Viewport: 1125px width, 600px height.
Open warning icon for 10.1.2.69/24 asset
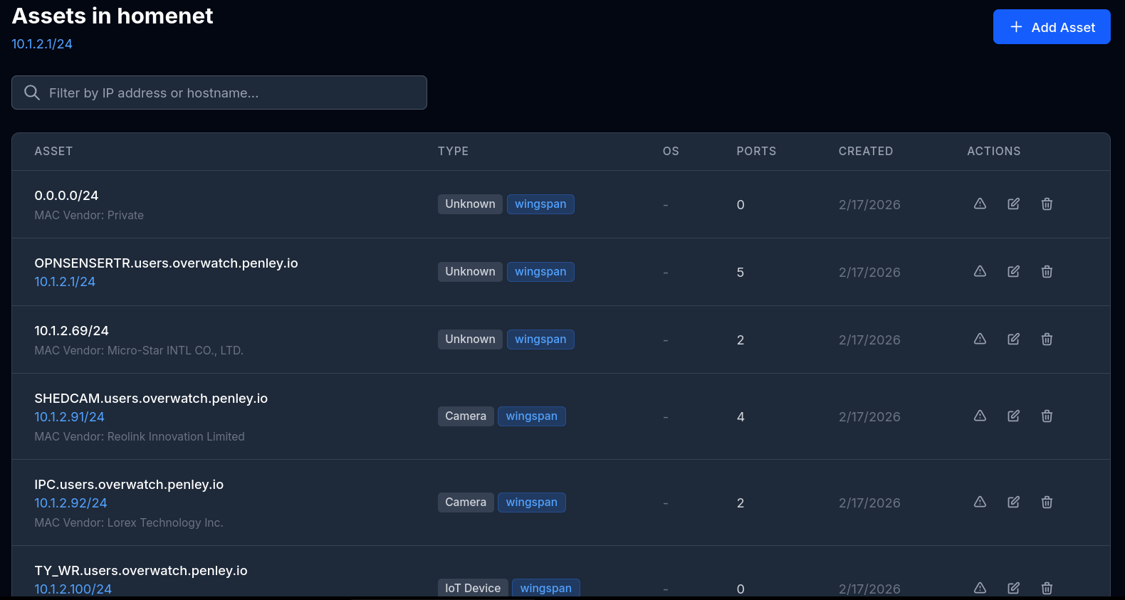point(980,339)
